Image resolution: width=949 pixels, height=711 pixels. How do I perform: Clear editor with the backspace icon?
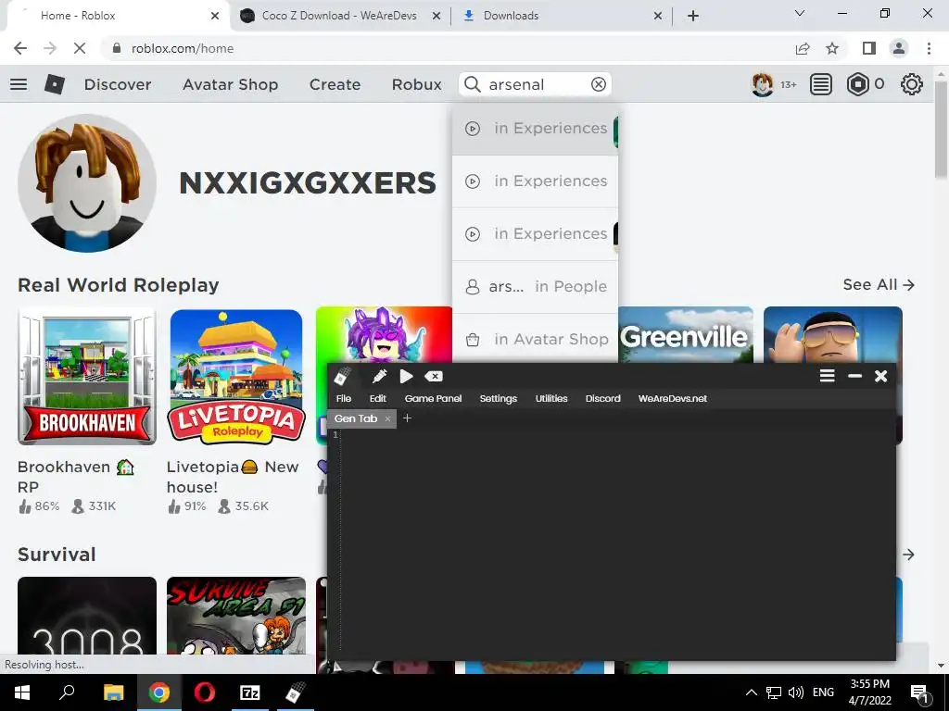point(434,376)
